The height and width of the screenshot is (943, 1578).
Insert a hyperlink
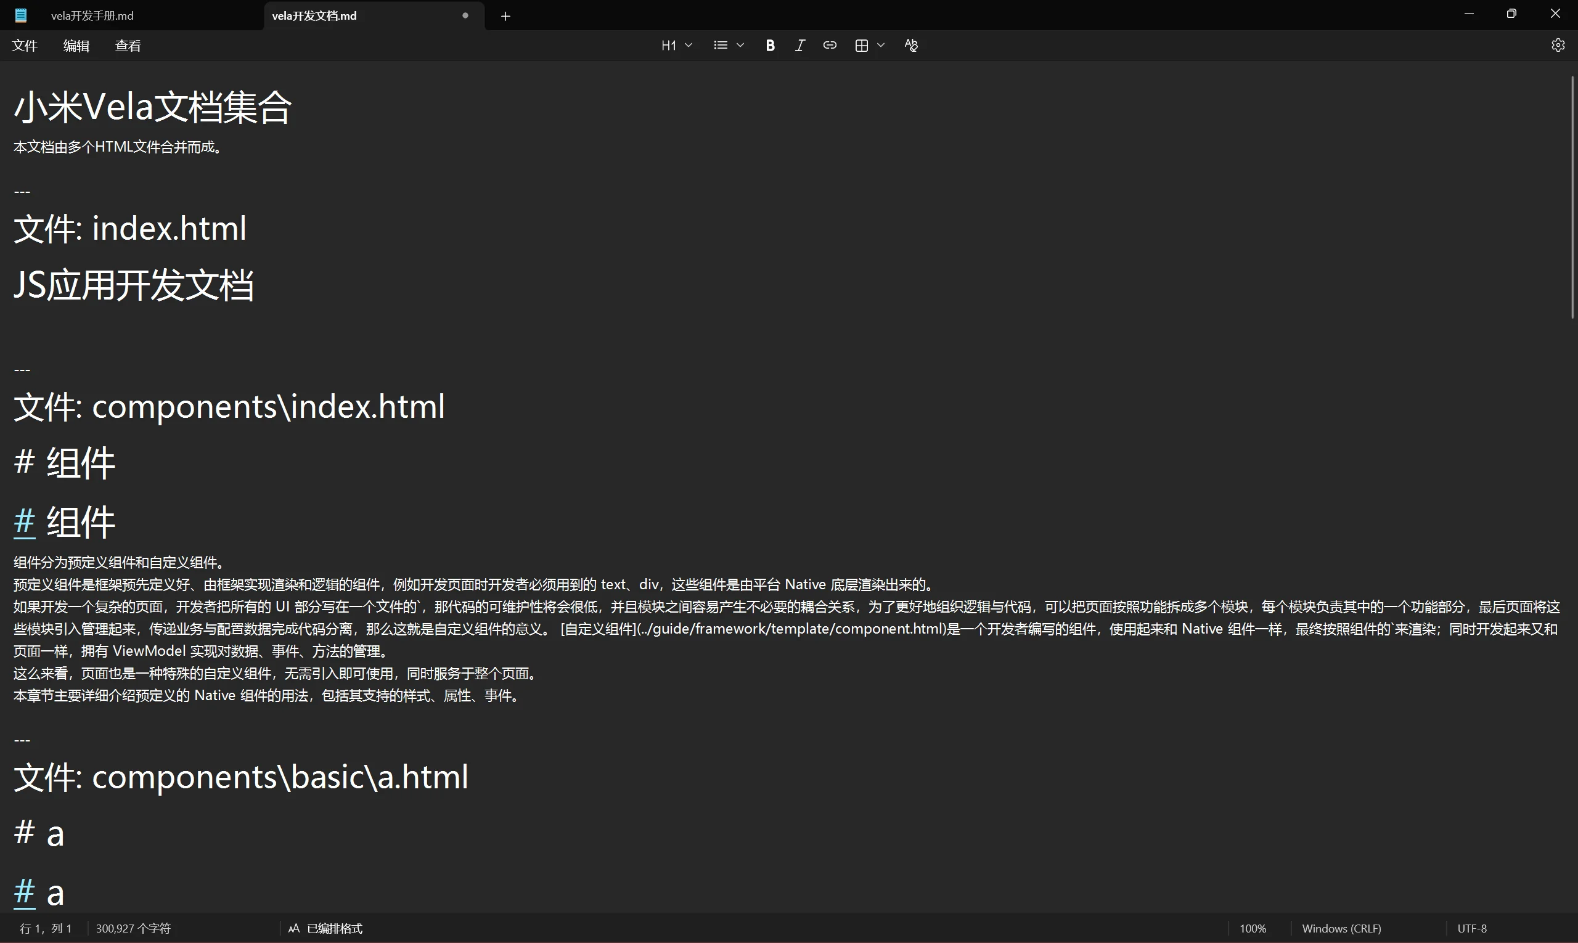pos(830,45)
